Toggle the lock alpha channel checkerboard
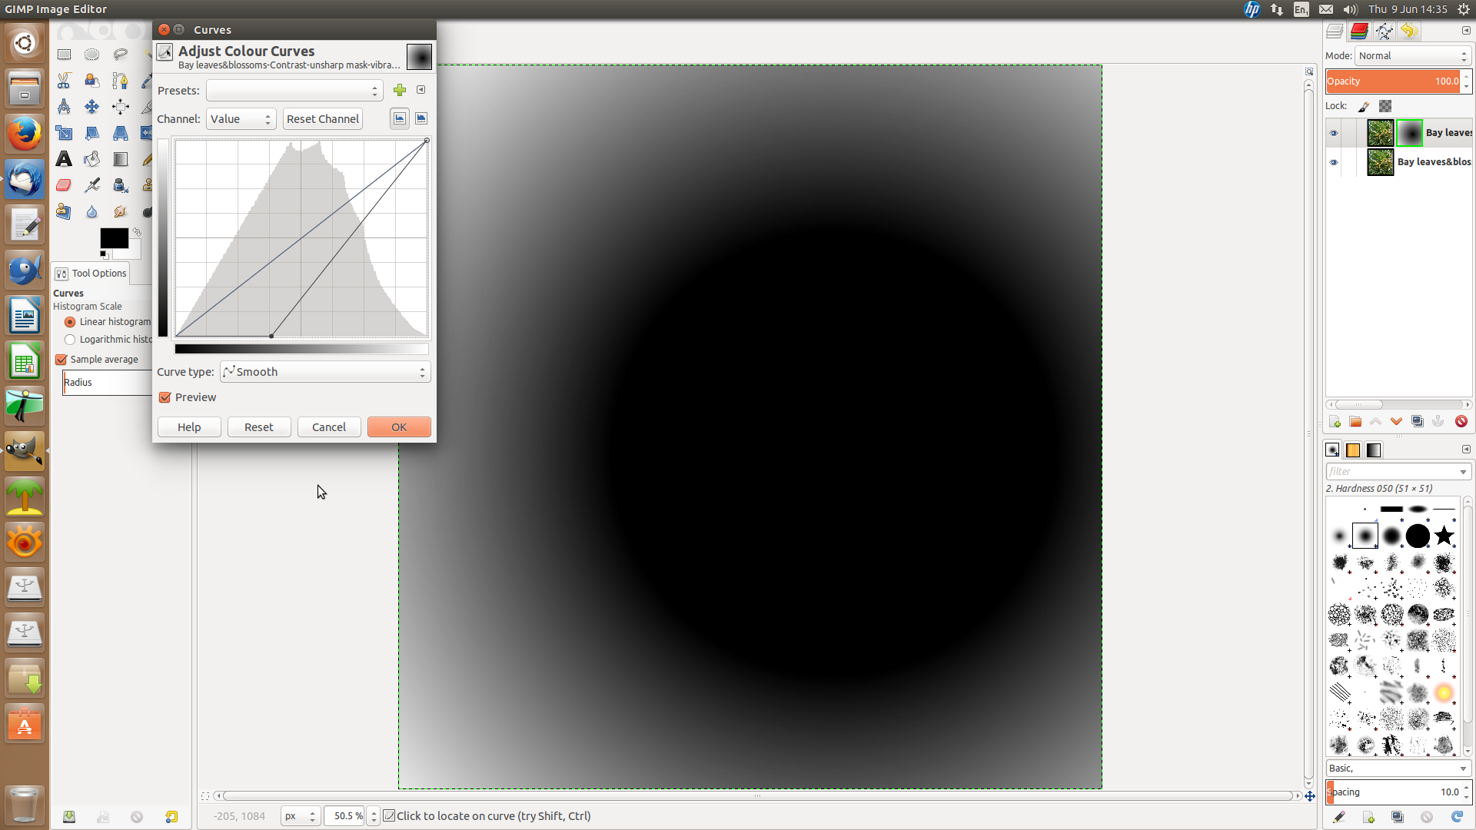 tap(1385, 106)
